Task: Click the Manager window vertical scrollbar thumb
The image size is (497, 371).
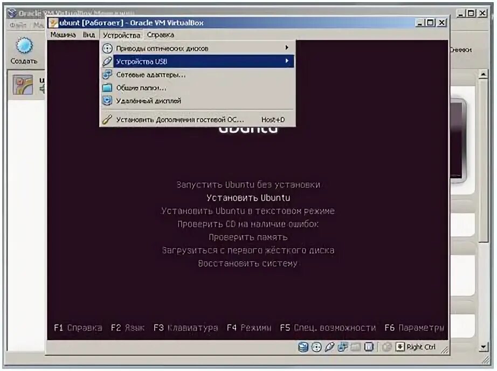Action: pyautogui.click(x=483, y=161)
